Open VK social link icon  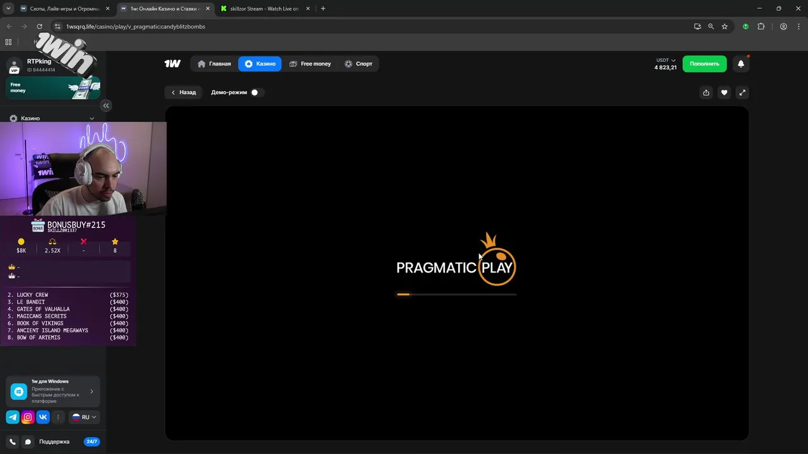click(43, 417)
